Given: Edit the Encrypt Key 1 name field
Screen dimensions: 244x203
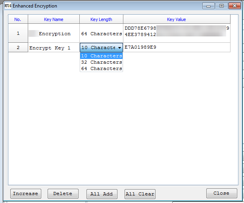Looking at the screenshot, I should [x=54, y=48].
